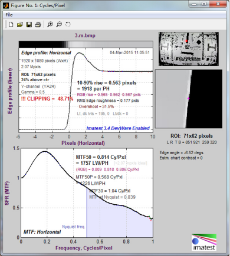Screen dimensions: 230x256
Task: Open the File menu
Action: click(9, 15)
